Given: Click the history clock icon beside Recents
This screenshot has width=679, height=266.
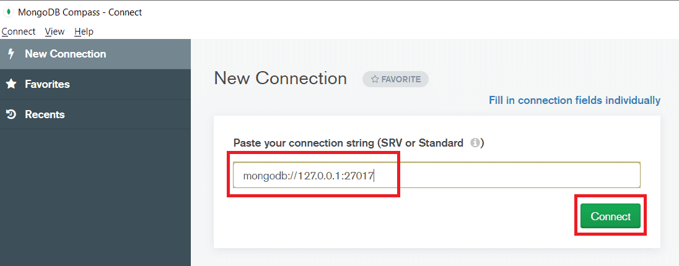Looking at the screenshot, I should [11, 114].
